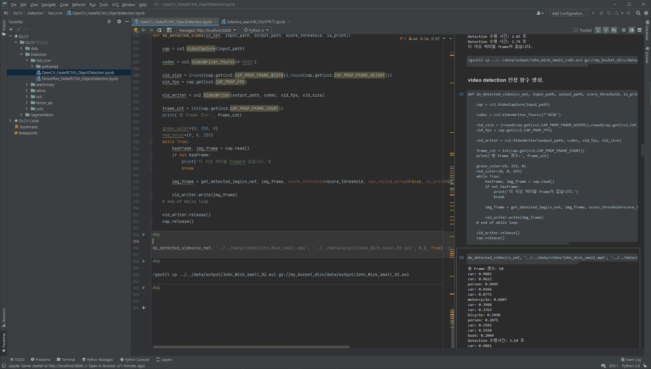This screenshot has width=651, height=369.
Task: Close the Selective_search tab
Action: coord(288,21)
